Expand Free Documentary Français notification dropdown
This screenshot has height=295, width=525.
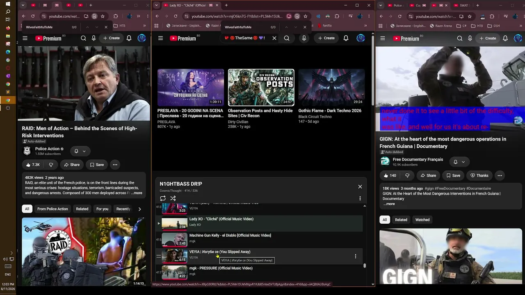pos(459,162)
